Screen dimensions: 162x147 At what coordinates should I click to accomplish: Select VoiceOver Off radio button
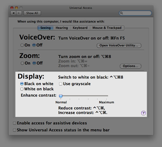pos(34,45)
